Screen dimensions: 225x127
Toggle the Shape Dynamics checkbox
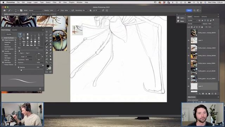point(3,40)
